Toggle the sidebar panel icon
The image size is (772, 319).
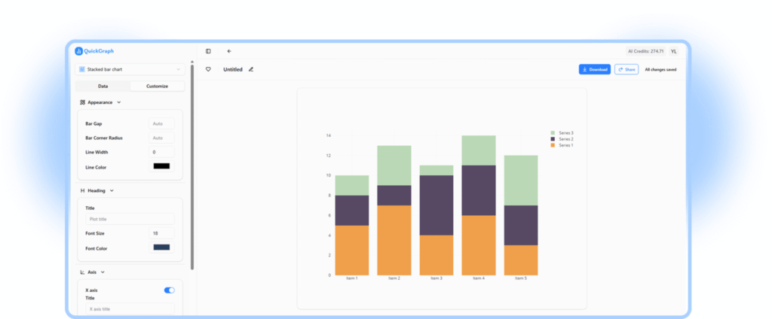[x=208, y=51]
